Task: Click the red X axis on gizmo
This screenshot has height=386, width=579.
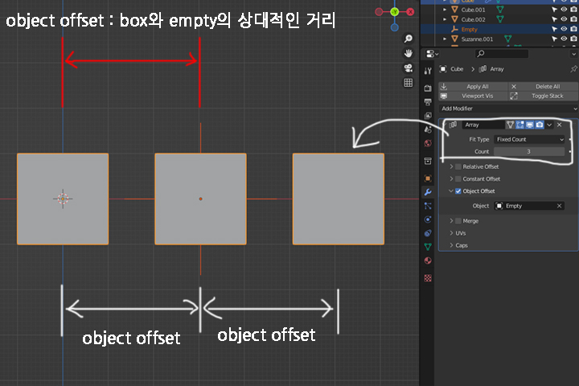Action: [x=410, y=12]
